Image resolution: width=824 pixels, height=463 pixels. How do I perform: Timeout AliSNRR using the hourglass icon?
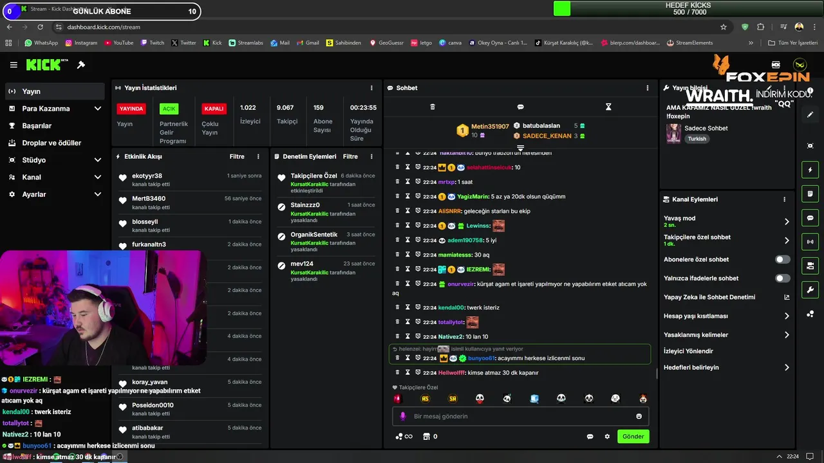pos(407,211)
